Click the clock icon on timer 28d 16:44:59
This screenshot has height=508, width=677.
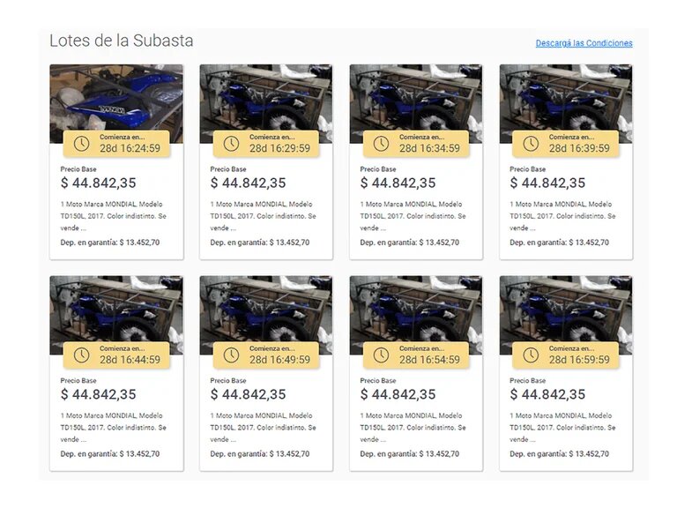tap(81, 355)
